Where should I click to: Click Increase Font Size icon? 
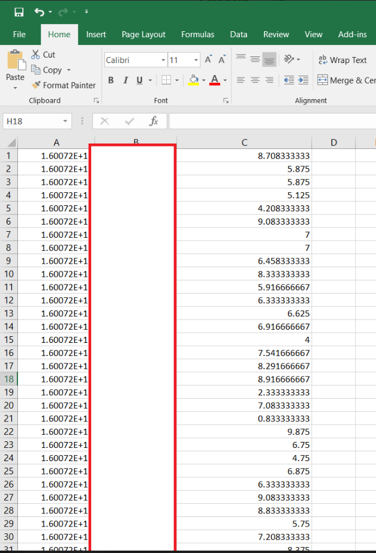[x=208, y=59]
